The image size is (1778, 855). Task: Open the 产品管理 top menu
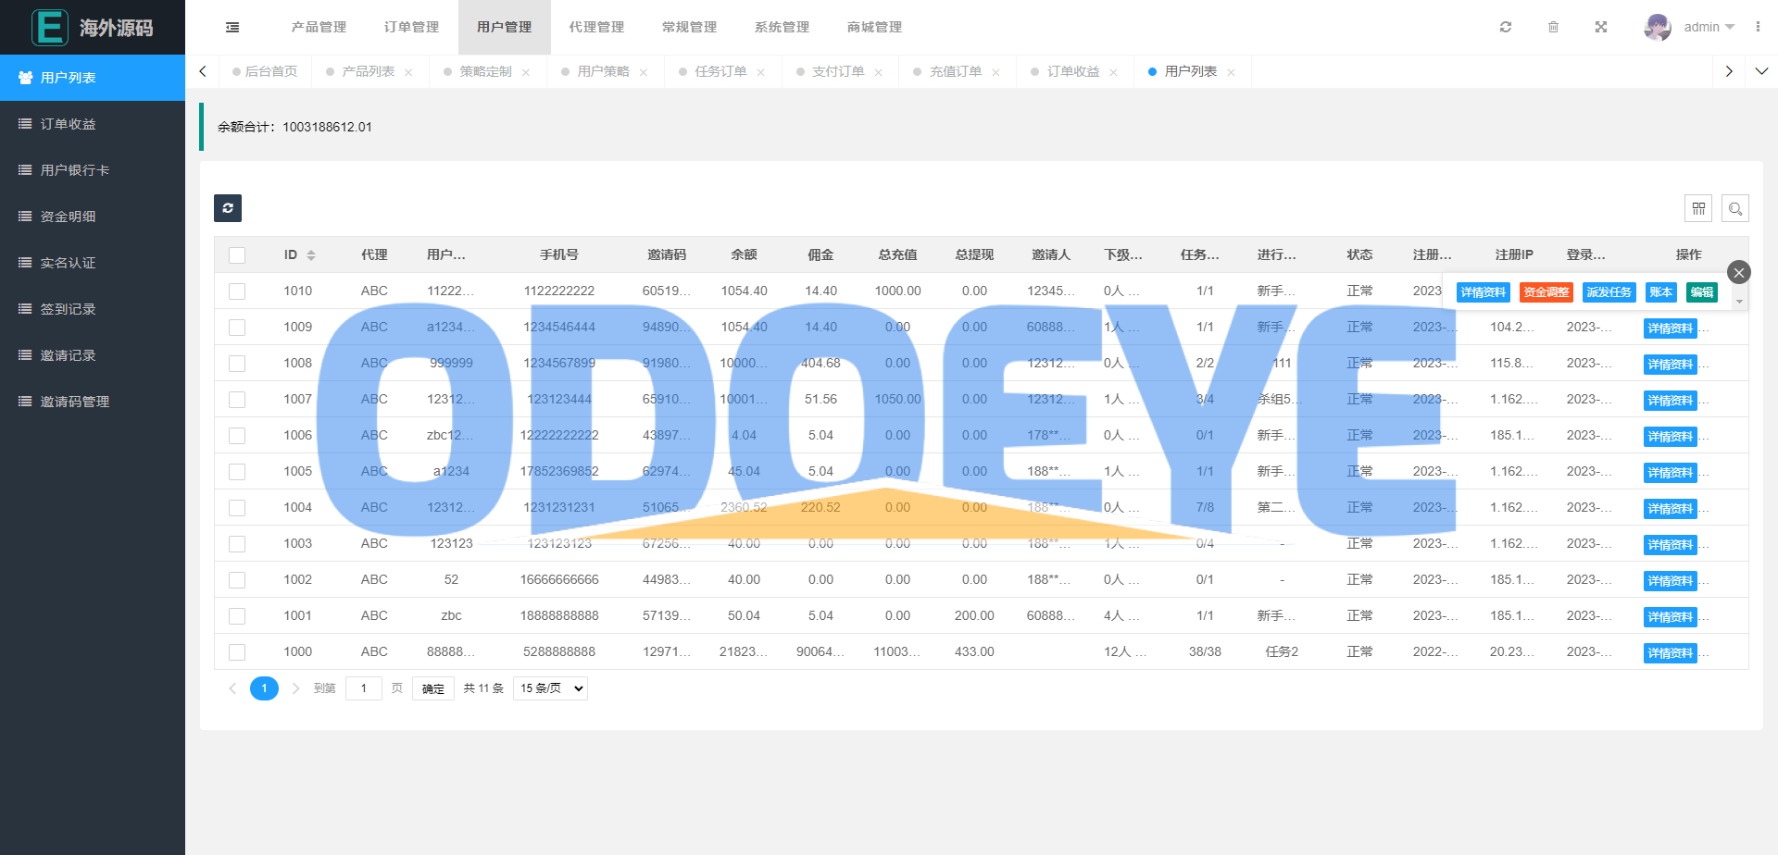(319, 27)
